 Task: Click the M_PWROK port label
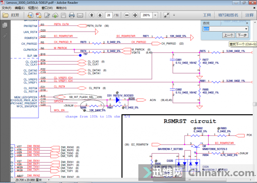(138, 49)
